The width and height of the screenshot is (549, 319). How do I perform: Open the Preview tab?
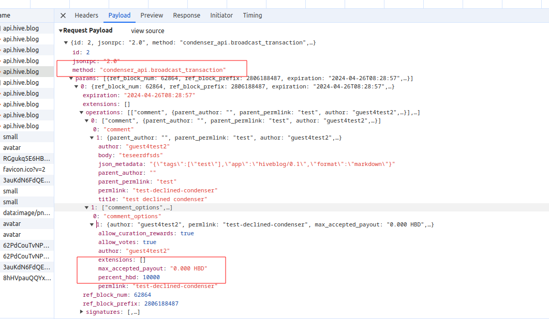pyautogui.click(x=152, y=16)
